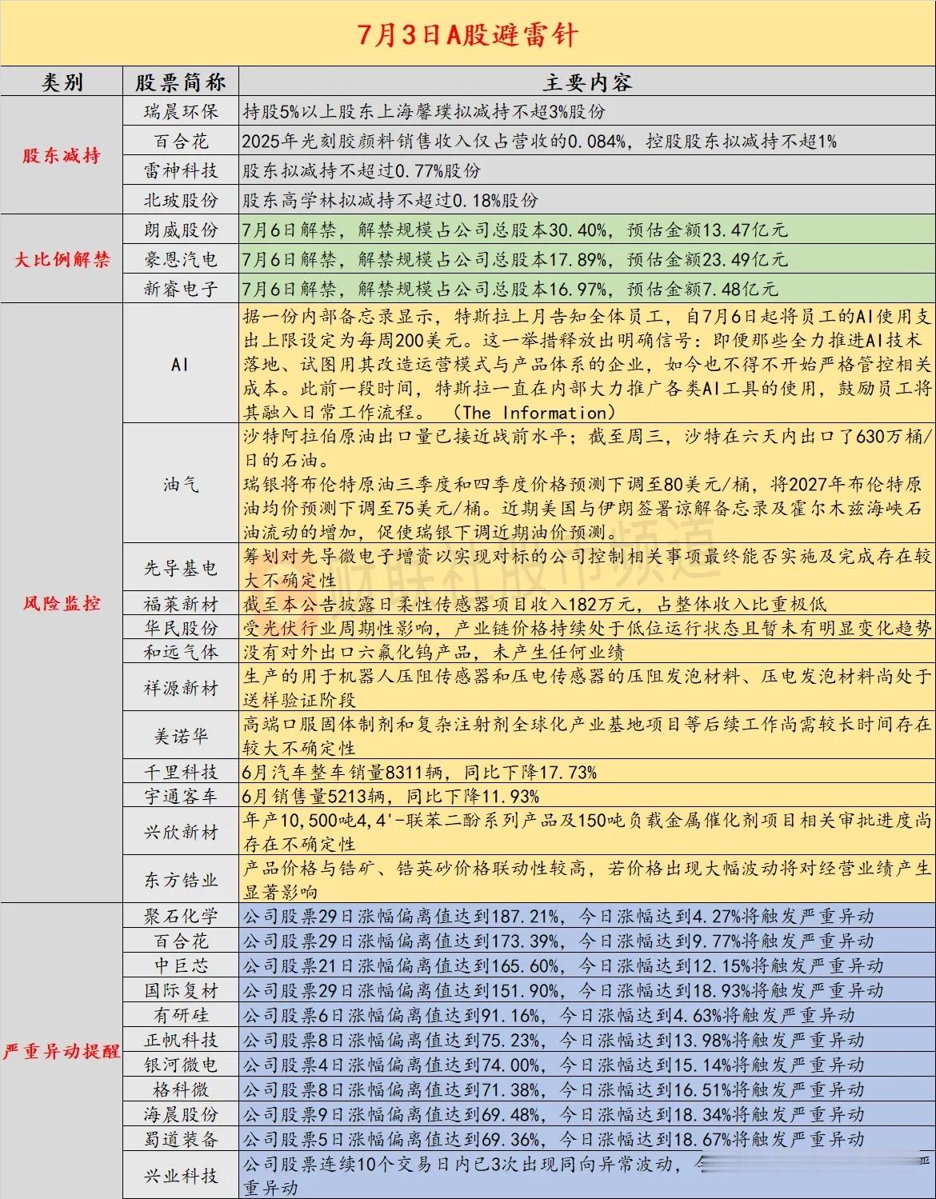Select stock name 朗威股份

pyautogui.click(x=181, y=230)
